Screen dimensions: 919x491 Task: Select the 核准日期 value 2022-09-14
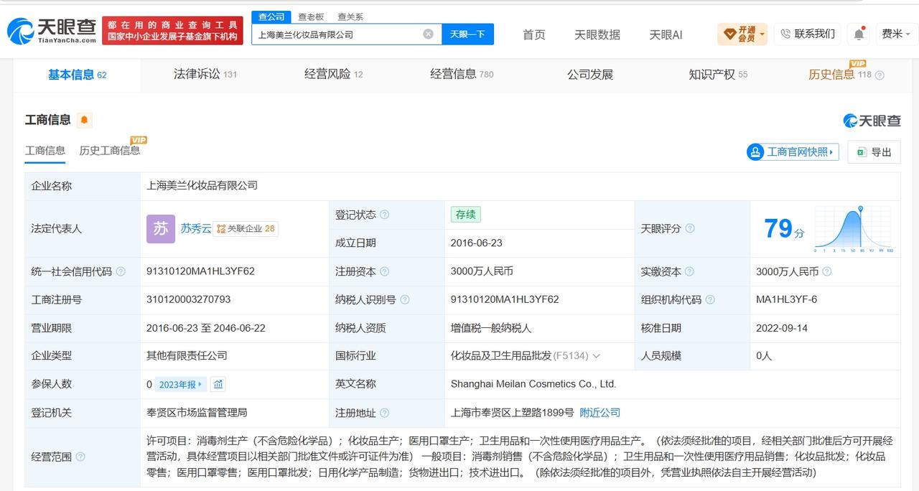782,328
